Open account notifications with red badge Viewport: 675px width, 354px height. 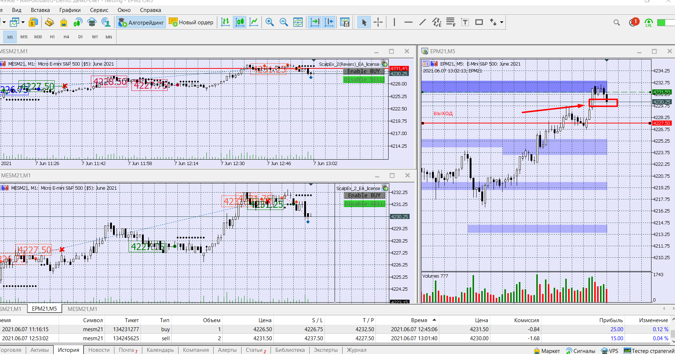coord(634,22)
